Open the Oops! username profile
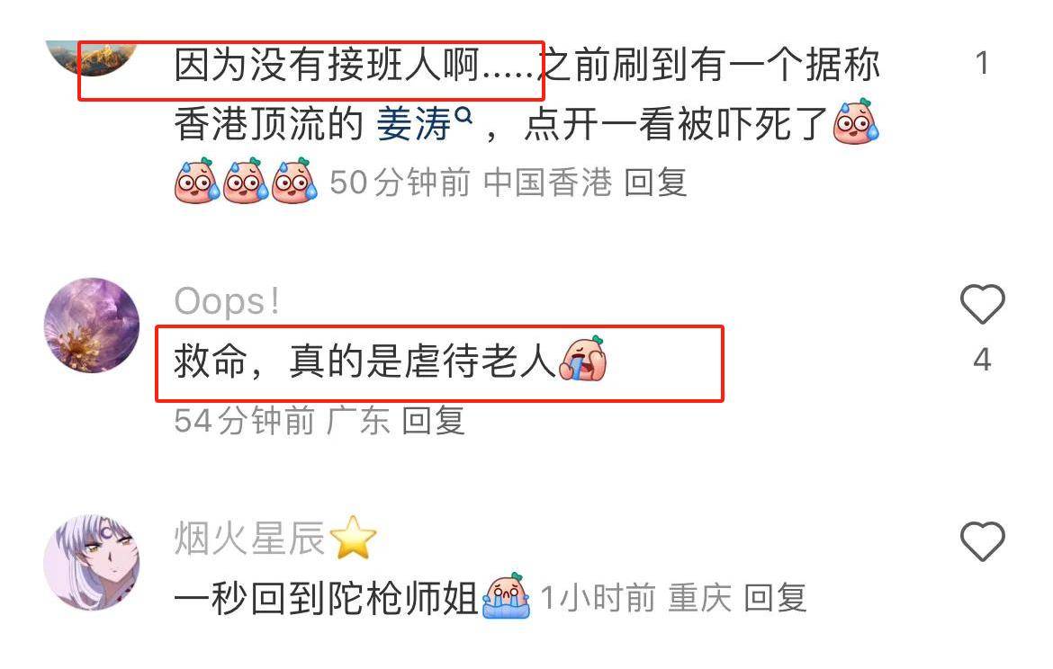 226,302
